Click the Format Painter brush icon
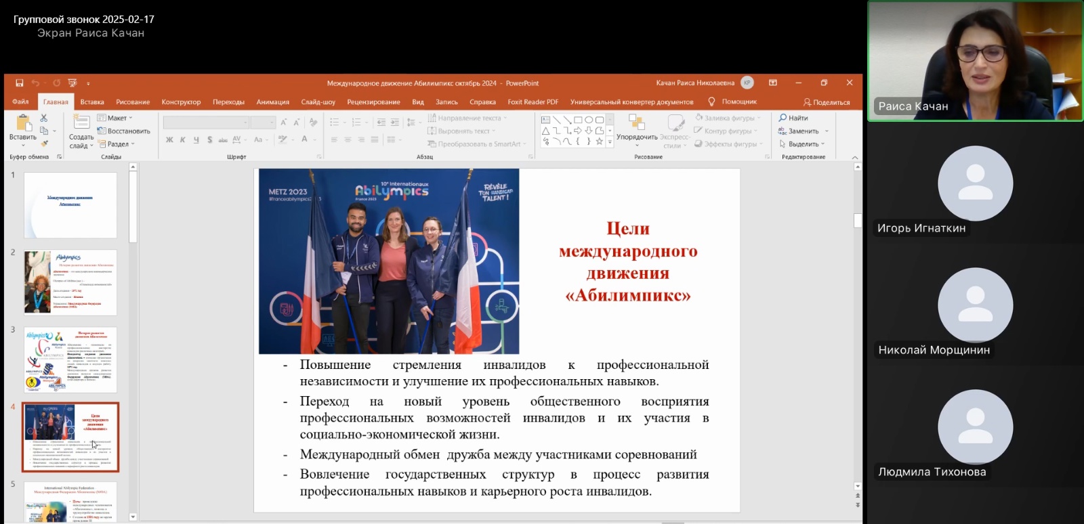Screen dimensions: 1084x524 44,144
